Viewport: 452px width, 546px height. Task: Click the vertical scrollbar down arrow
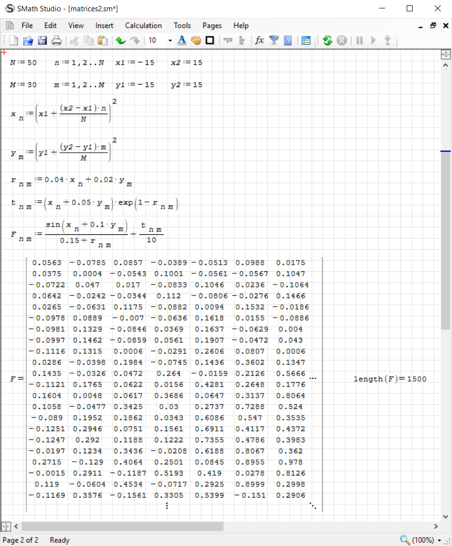(446, 516)
